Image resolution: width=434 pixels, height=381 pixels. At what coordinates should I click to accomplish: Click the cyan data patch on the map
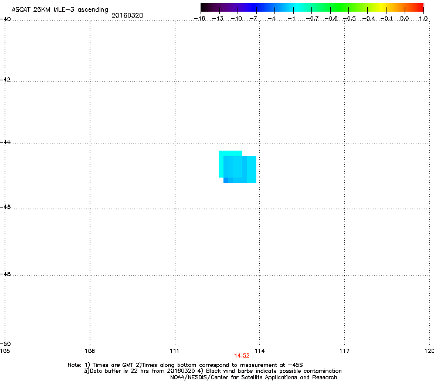(x=238, y=166)
